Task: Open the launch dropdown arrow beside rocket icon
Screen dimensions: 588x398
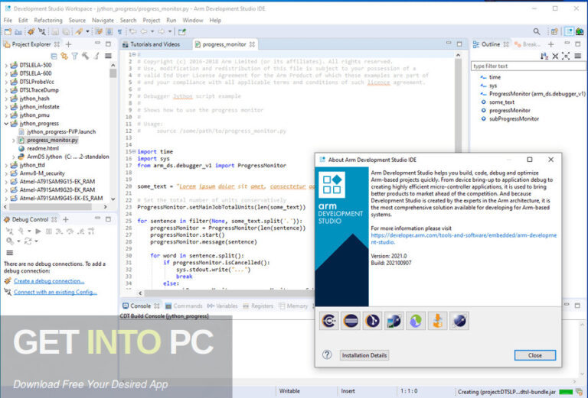Action: (x=87, y=32)
